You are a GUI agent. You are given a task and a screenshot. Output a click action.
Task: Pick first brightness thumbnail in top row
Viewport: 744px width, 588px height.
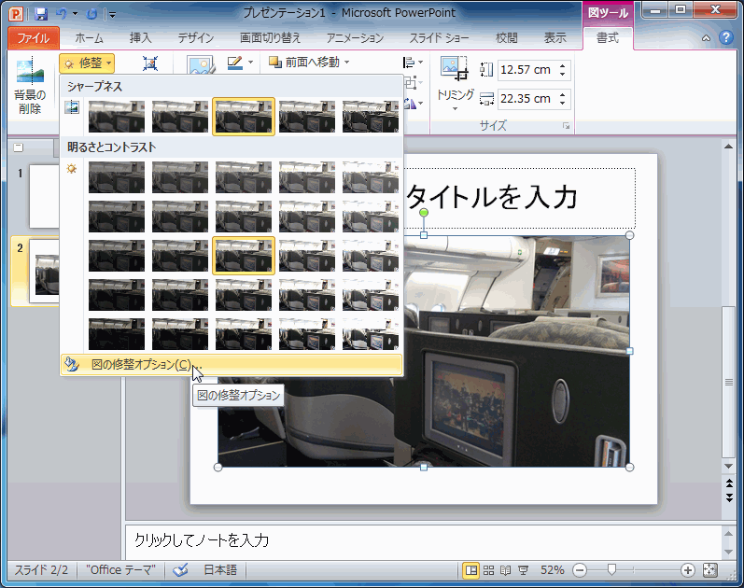click(x=117, y=177)
